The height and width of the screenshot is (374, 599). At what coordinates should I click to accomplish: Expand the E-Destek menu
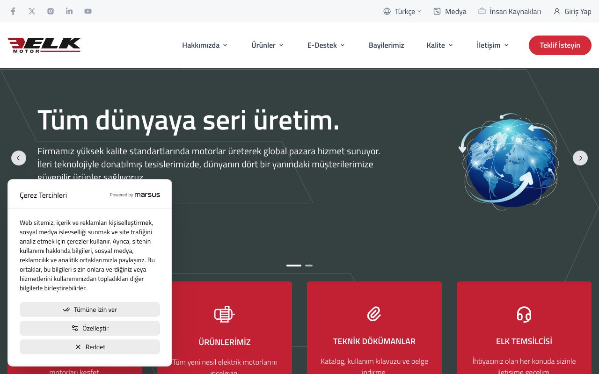click(326, 45)
